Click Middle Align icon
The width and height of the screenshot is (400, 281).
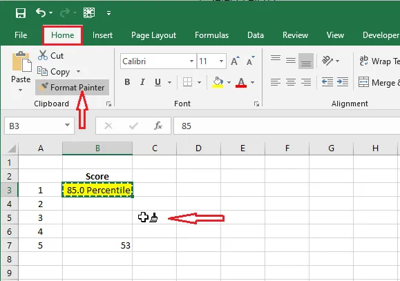click(x=291, y=61)
